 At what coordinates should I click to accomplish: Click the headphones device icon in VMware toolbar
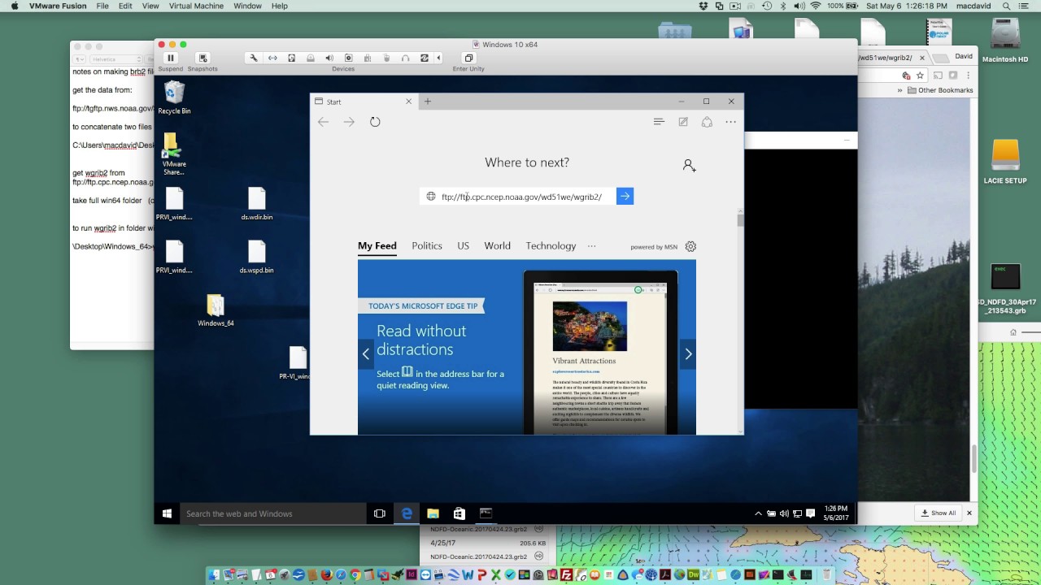(405, 58)
